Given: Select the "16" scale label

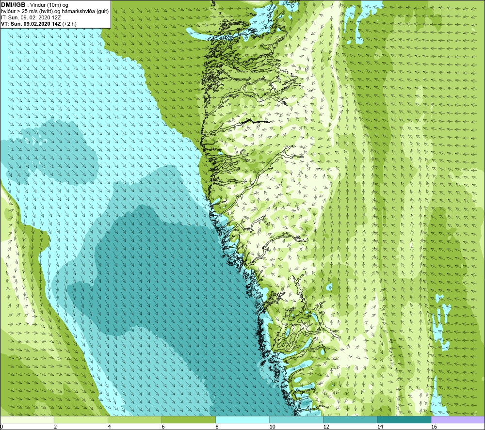Looking at the screenshot, I should pyautogui.click(x=434, y=427).
